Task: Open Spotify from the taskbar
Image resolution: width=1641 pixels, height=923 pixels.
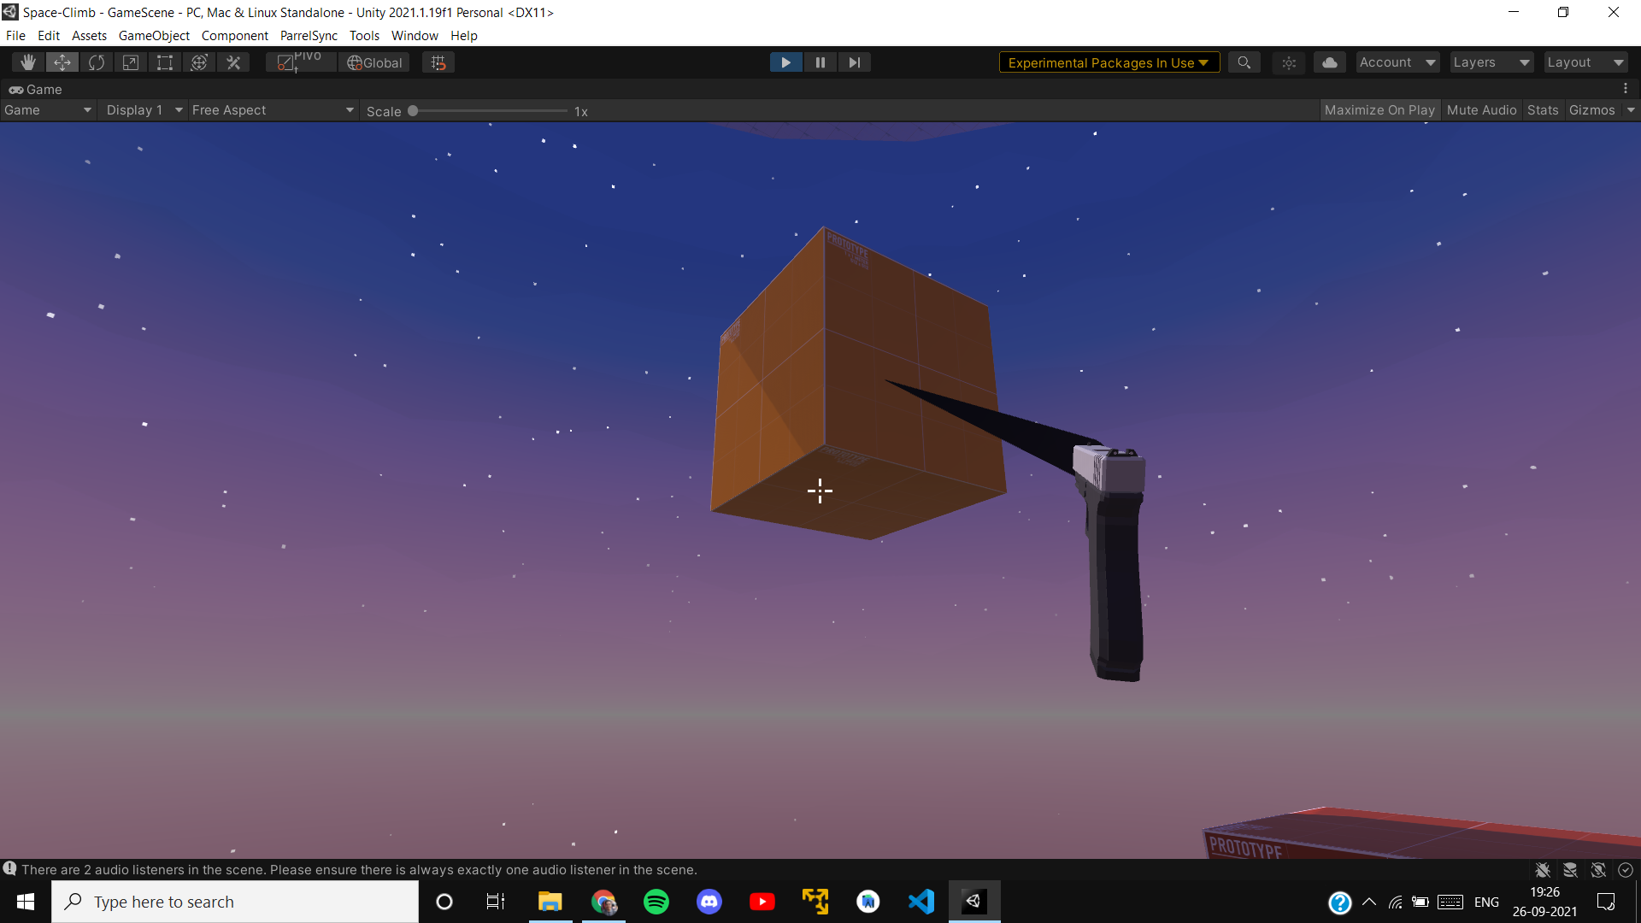Action: click(x=656, y=902)
